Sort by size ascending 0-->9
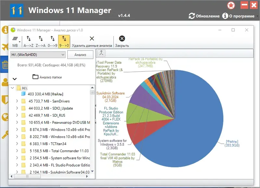 (x=52, y=42)
